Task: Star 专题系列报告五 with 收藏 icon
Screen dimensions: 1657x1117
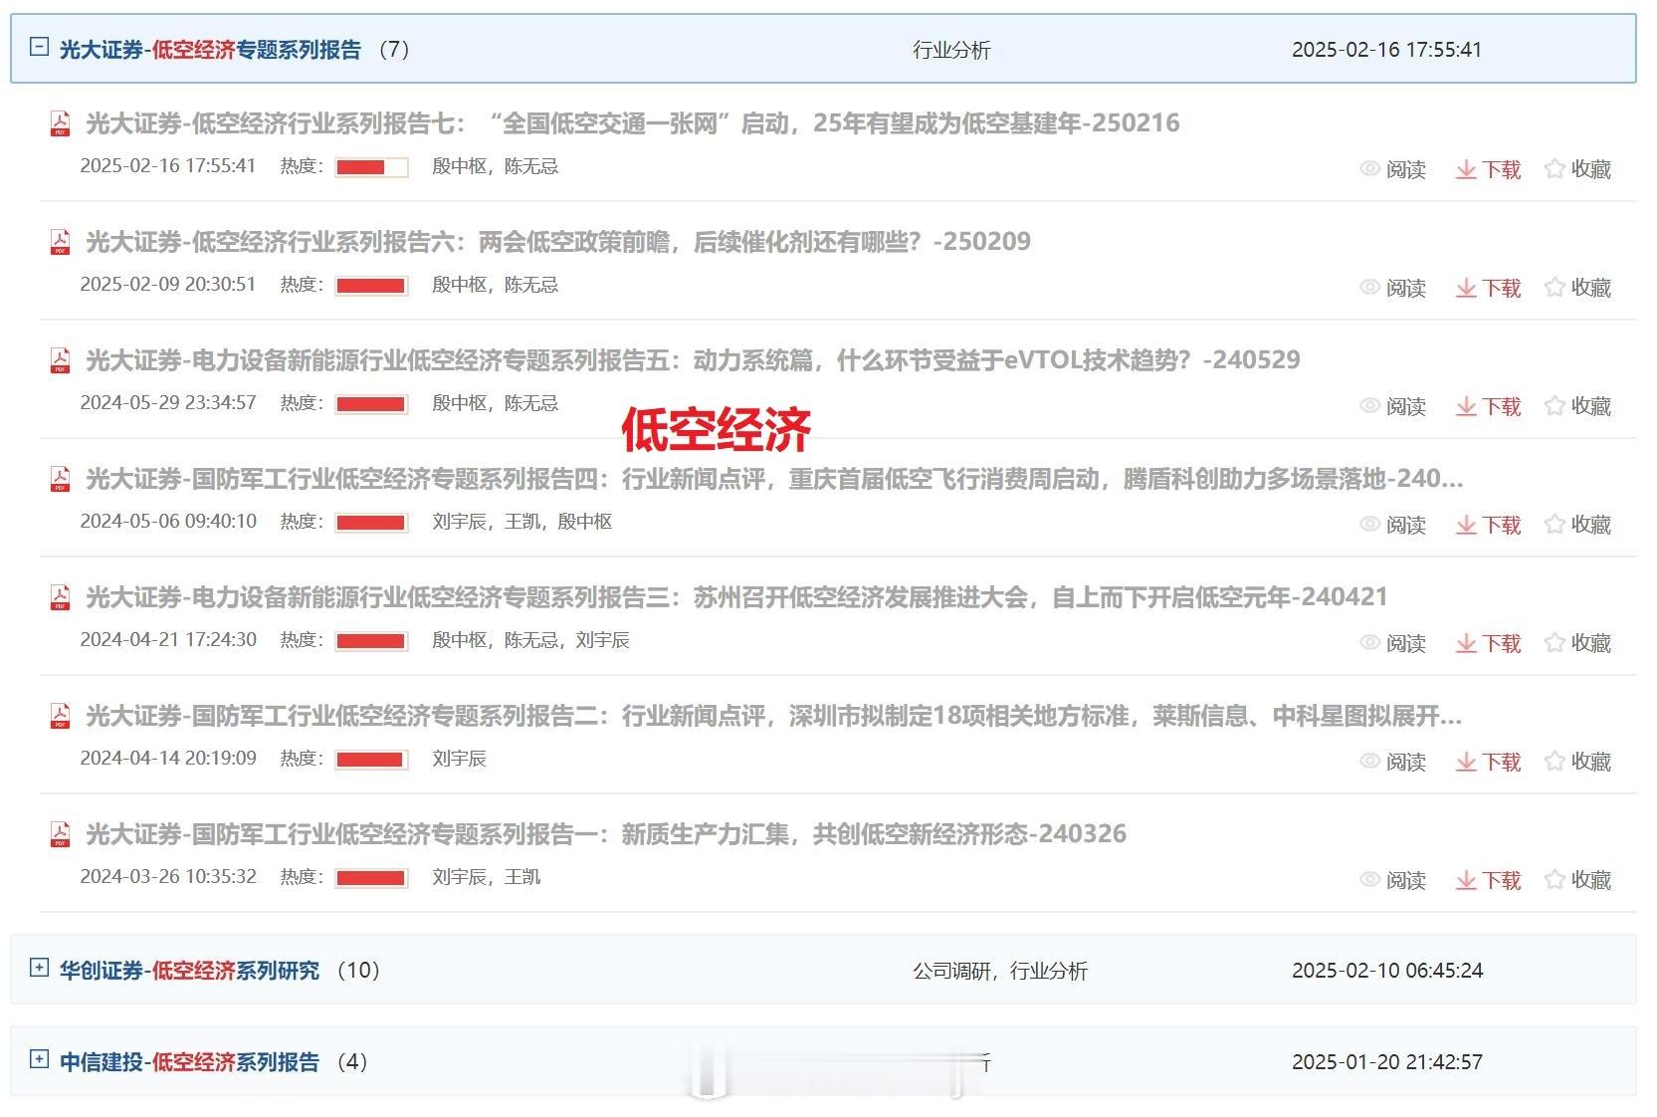Action: coord(1554,406)
